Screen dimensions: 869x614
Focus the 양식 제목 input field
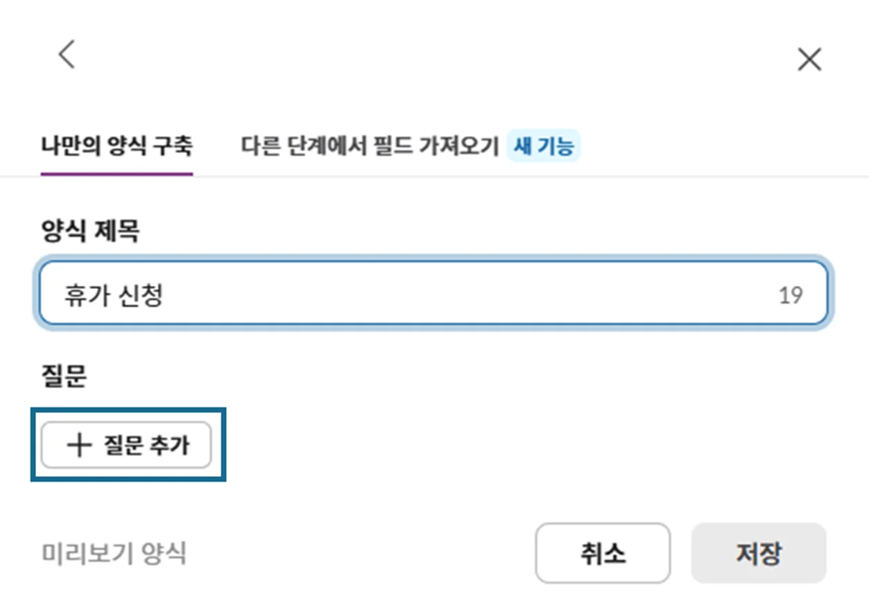click(433, 295)
